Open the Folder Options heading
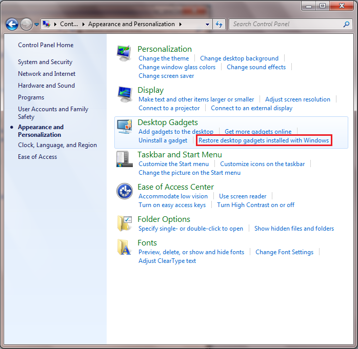 tap(164, 219)
